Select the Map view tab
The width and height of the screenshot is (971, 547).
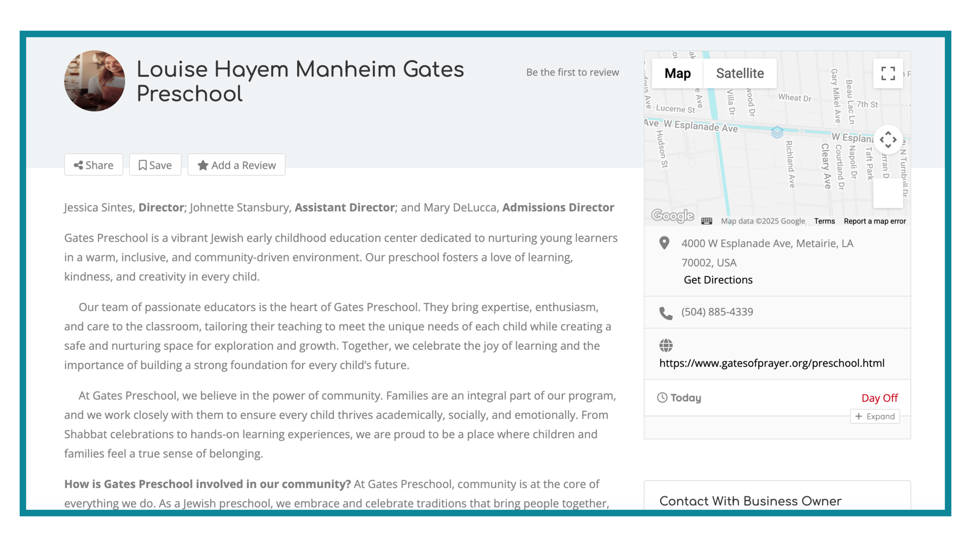pyautogui.click(x=678, y=73)
